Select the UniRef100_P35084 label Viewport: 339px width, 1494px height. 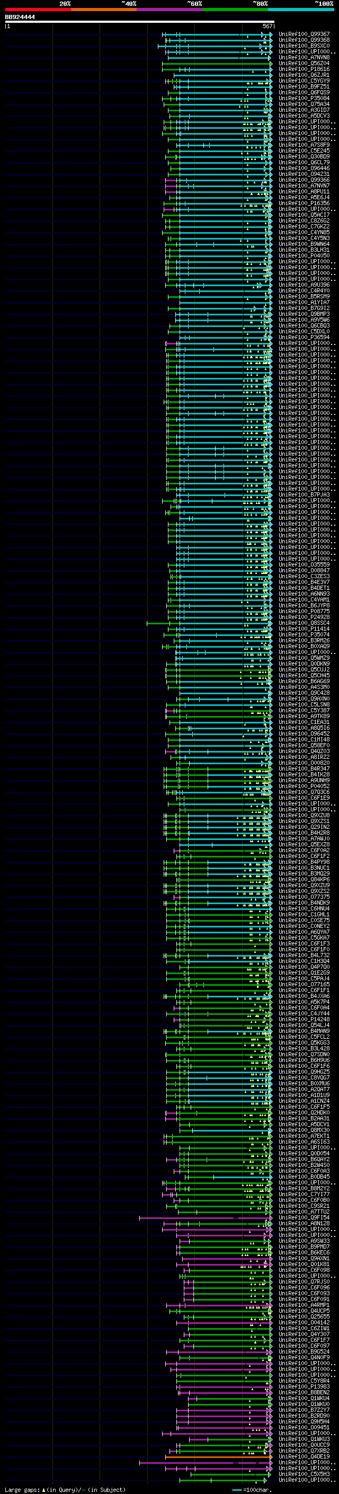pyautogui.click(x=304, y=98)
